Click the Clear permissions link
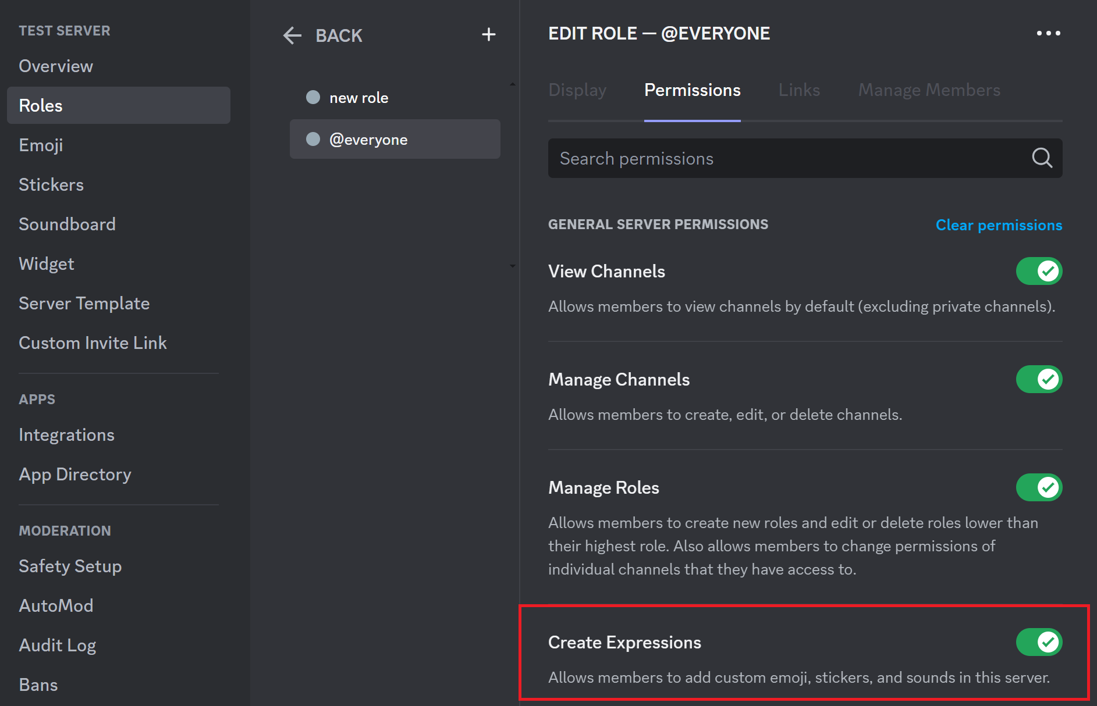 [x=999, y=224]
